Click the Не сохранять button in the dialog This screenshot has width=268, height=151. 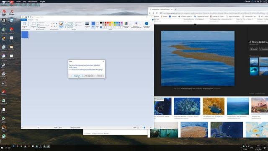click(x=89, y=76)
